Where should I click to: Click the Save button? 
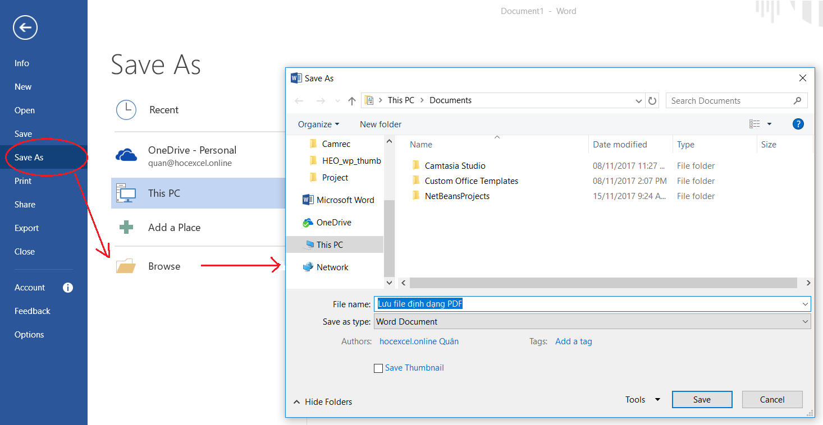point(702,400)
